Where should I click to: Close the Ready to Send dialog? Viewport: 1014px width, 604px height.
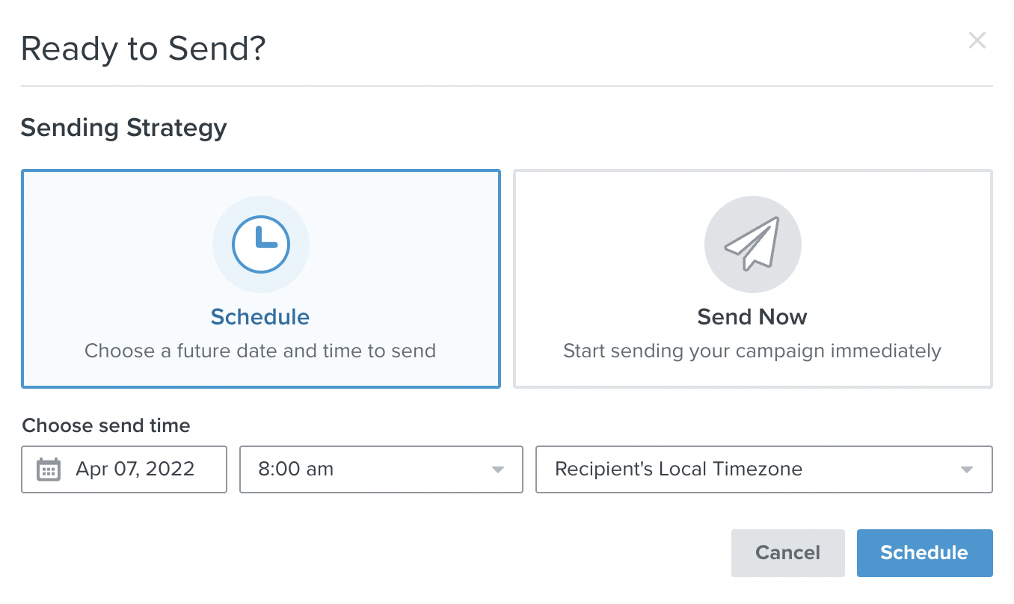[977, 40]
